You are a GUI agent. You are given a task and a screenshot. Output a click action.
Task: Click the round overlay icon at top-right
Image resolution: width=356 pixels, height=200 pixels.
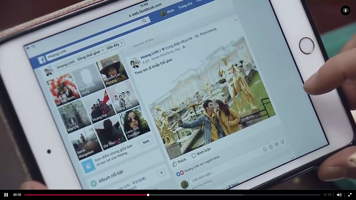pos(346,10)
